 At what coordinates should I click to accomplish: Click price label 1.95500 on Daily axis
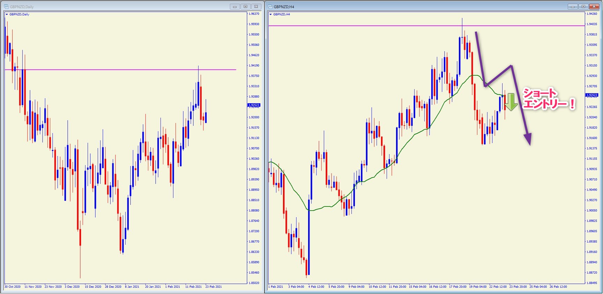pyautogui.click(x=254, y=35)
